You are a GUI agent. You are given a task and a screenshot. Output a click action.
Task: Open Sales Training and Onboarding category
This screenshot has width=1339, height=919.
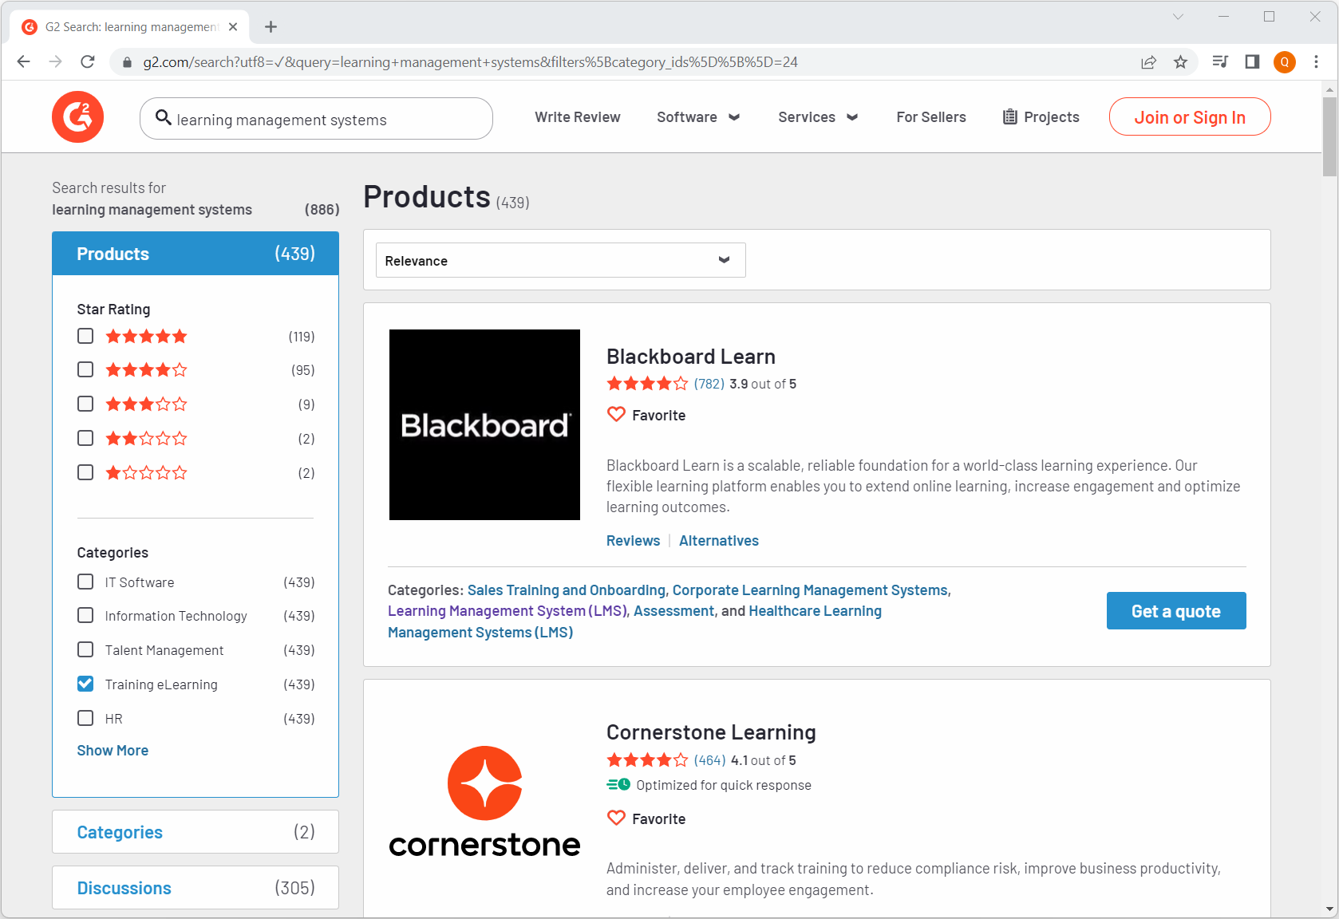pos(567,590)
